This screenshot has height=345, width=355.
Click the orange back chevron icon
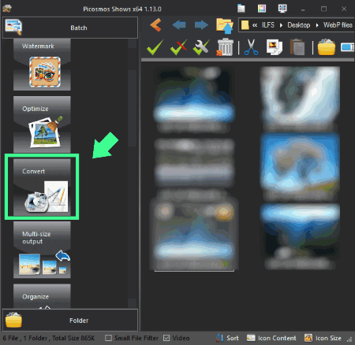pyautogui.click(x=155, y=25)
